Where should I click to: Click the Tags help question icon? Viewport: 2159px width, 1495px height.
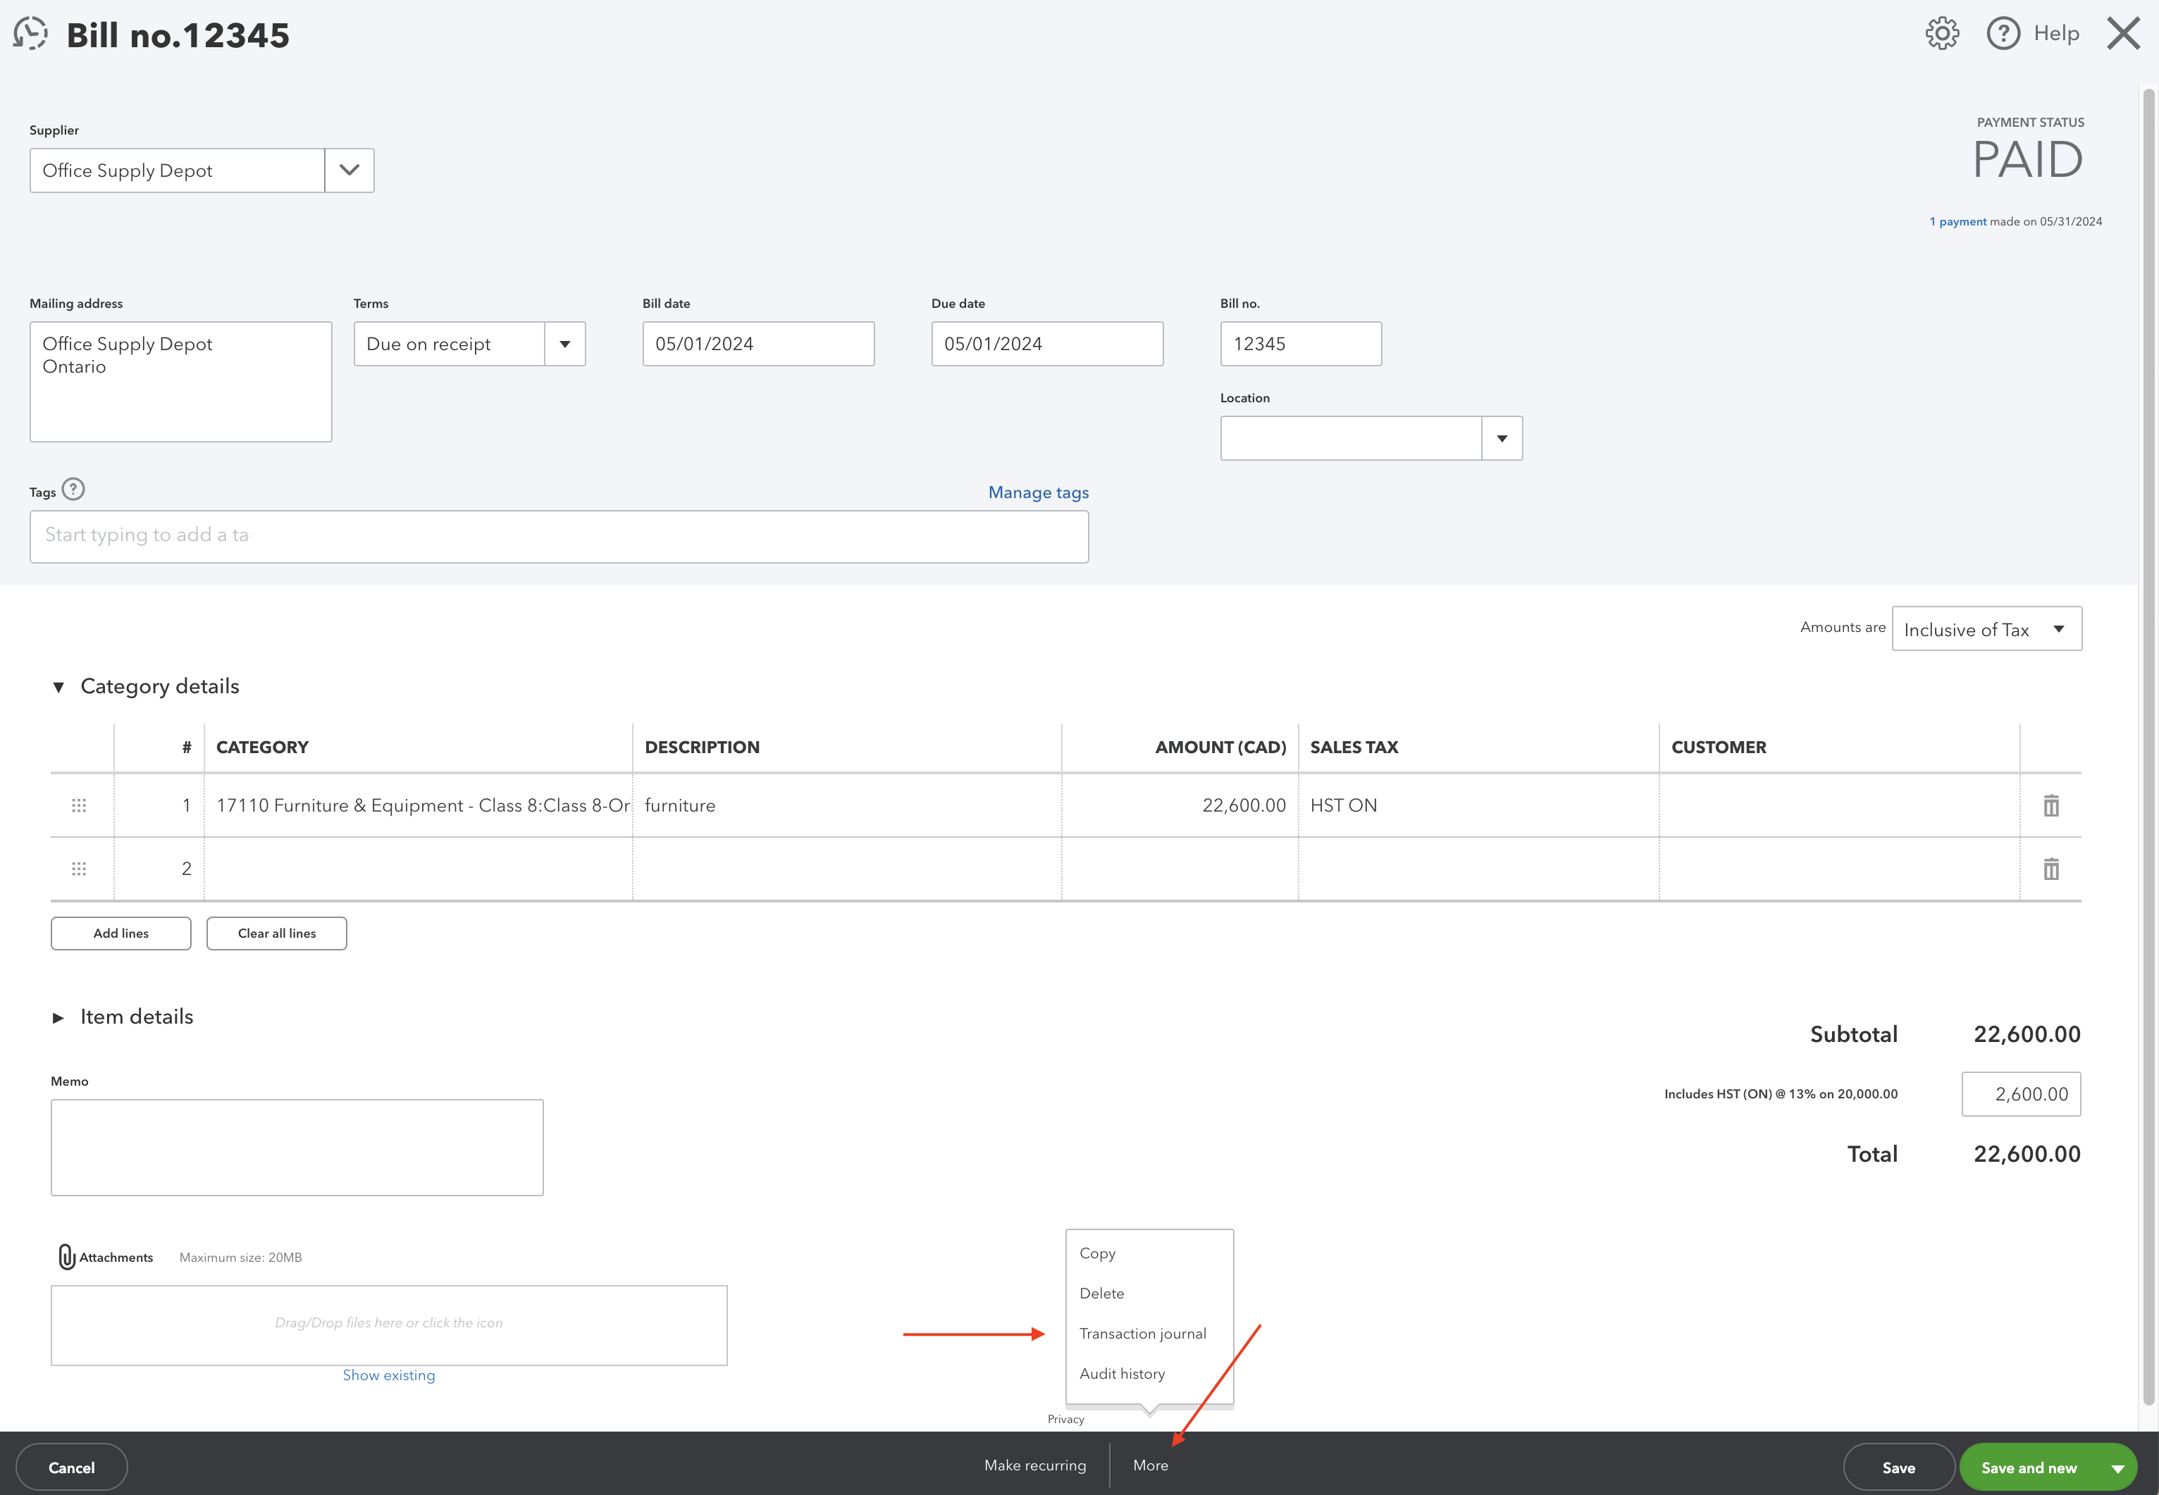coord(73,489)
